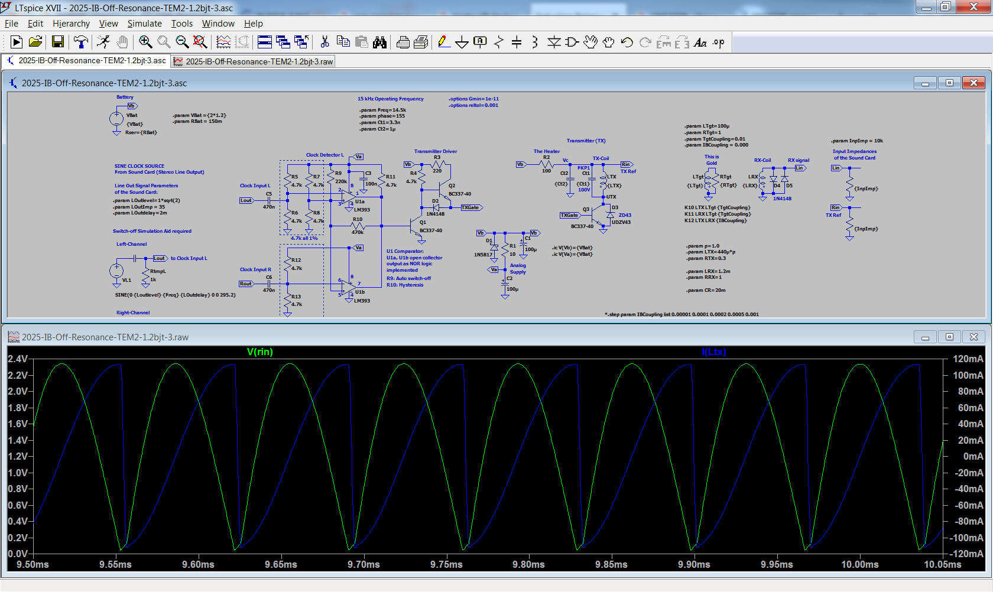Place a ground symbol

point(462,42)
